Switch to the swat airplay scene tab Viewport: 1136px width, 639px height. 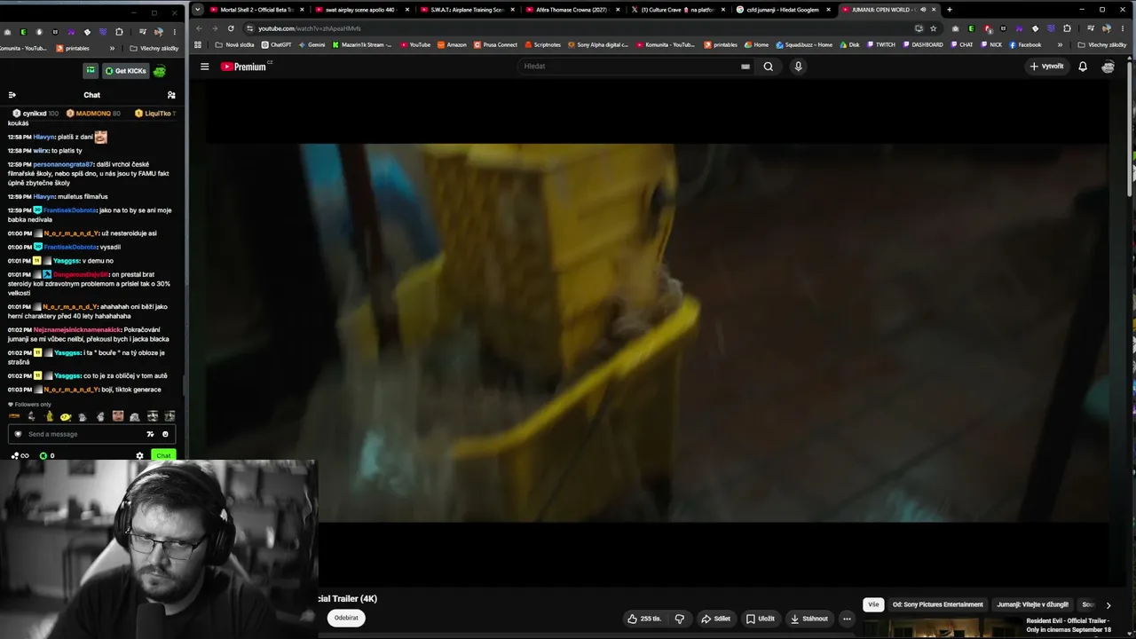pyautogui.click(x=360, y=10)
